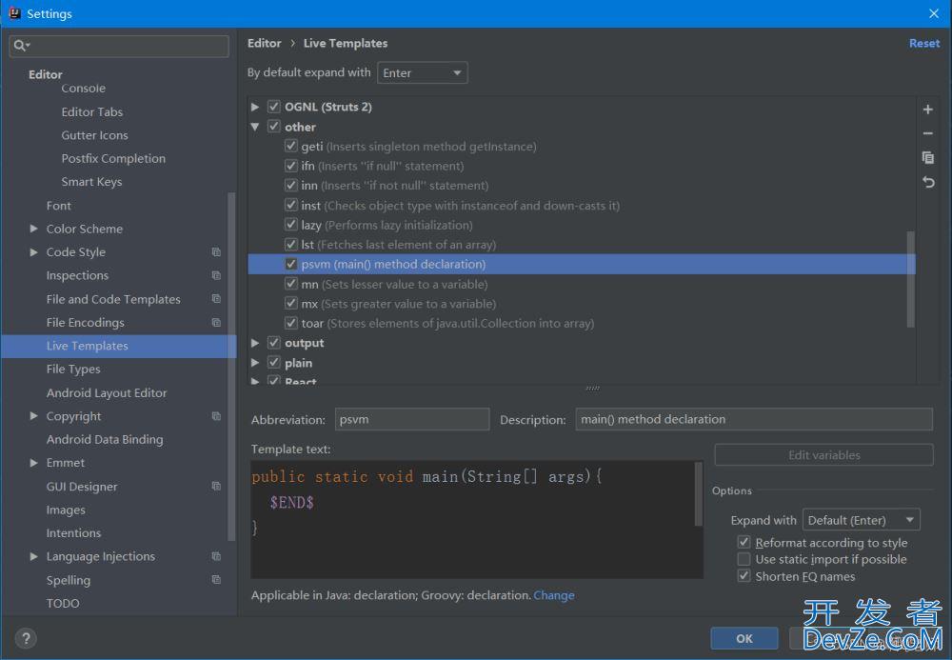The height and width of the screenshot is (660, 952).
Task: Click the remove template minus icon
Action: pos(927,133)
